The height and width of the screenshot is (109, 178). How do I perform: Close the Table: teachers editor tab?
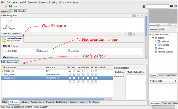point(17,62)
